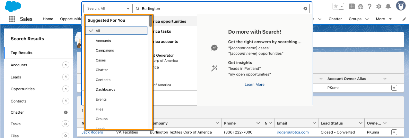
Task: Select the checked All search scope option
Action: click(x=116, y=31)
